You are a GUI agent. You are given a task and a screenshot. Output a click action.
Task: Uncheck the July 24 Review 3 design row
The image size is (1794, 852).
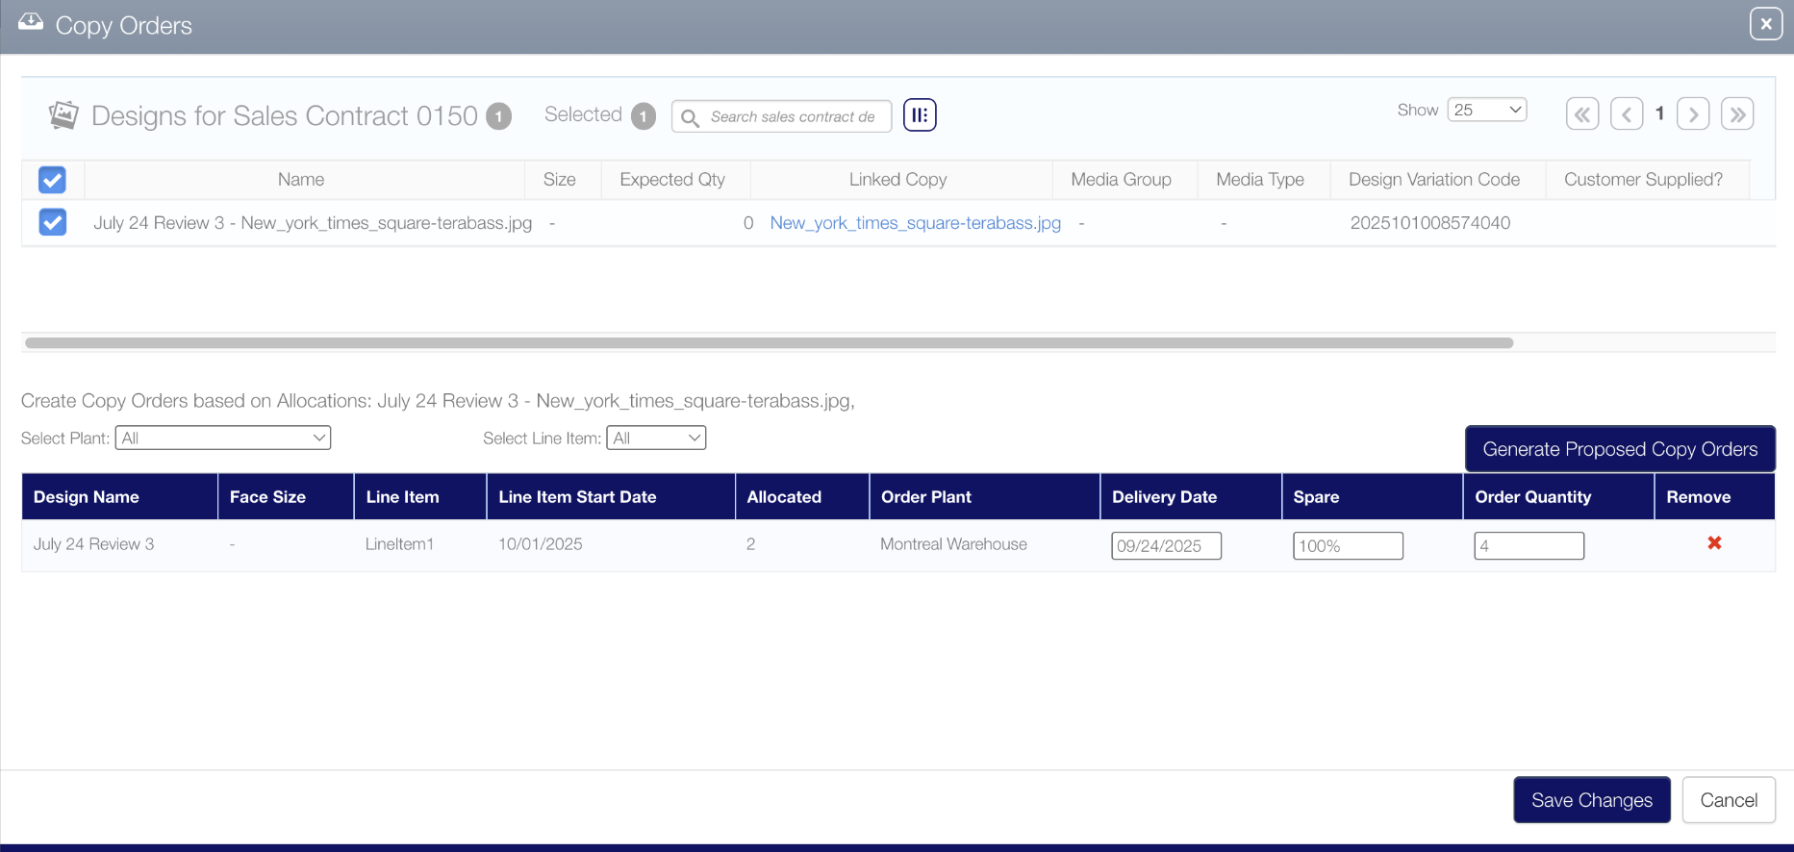click(x=53, y=223)
